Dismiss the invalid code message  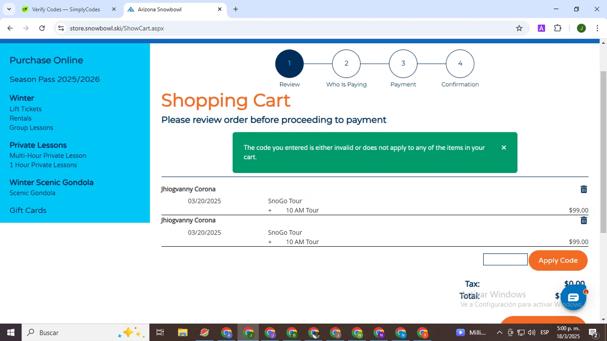[x=504, y=148]
